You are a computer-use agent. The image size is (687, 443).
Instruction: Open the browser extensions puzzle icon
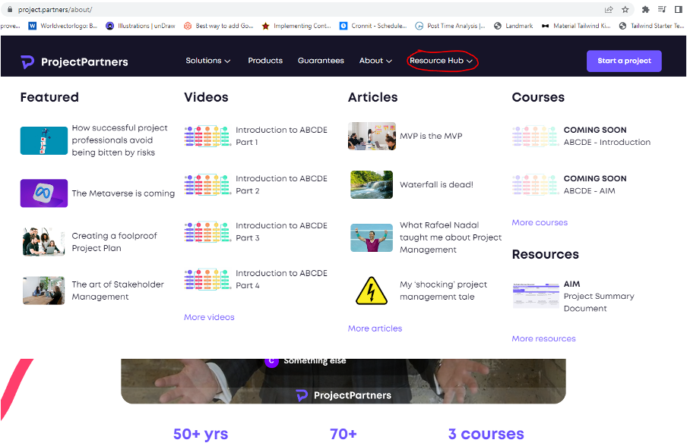tap(645, 10)
